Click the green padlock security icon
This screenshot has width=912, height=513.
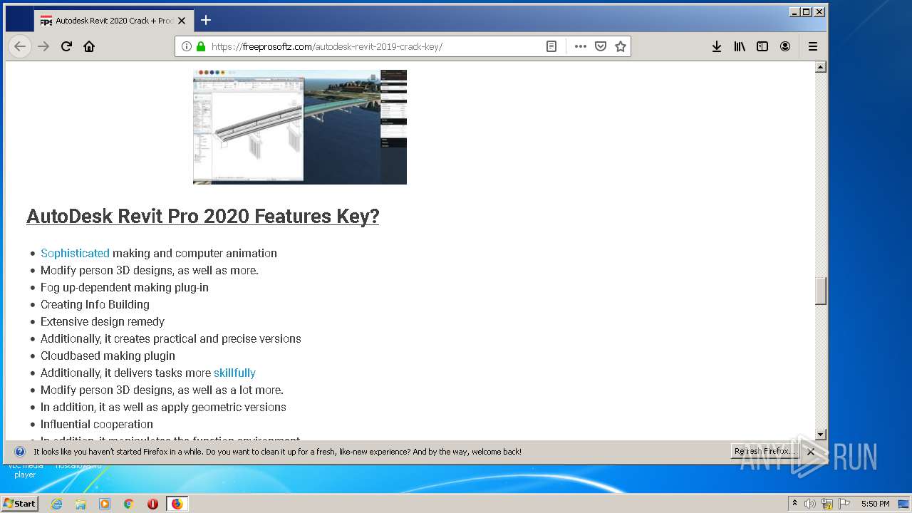tap(201, 46)
